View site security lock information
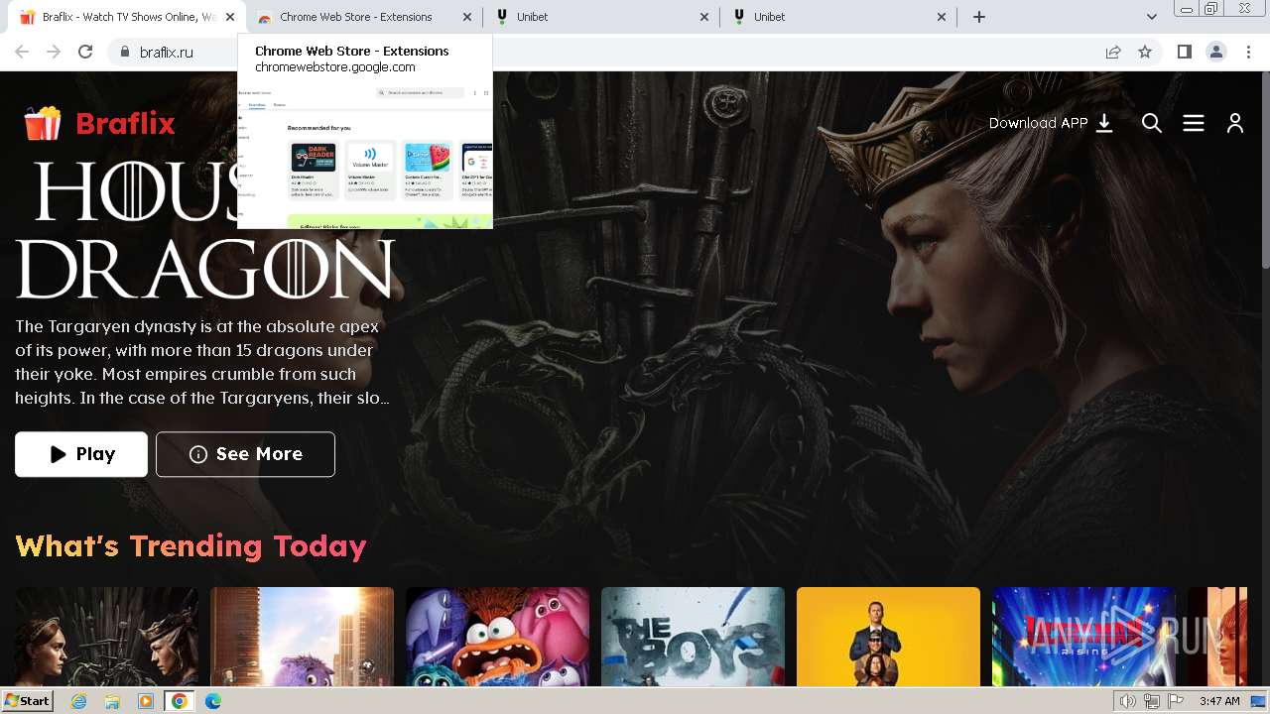The image size is (1270, 714). 125,52
